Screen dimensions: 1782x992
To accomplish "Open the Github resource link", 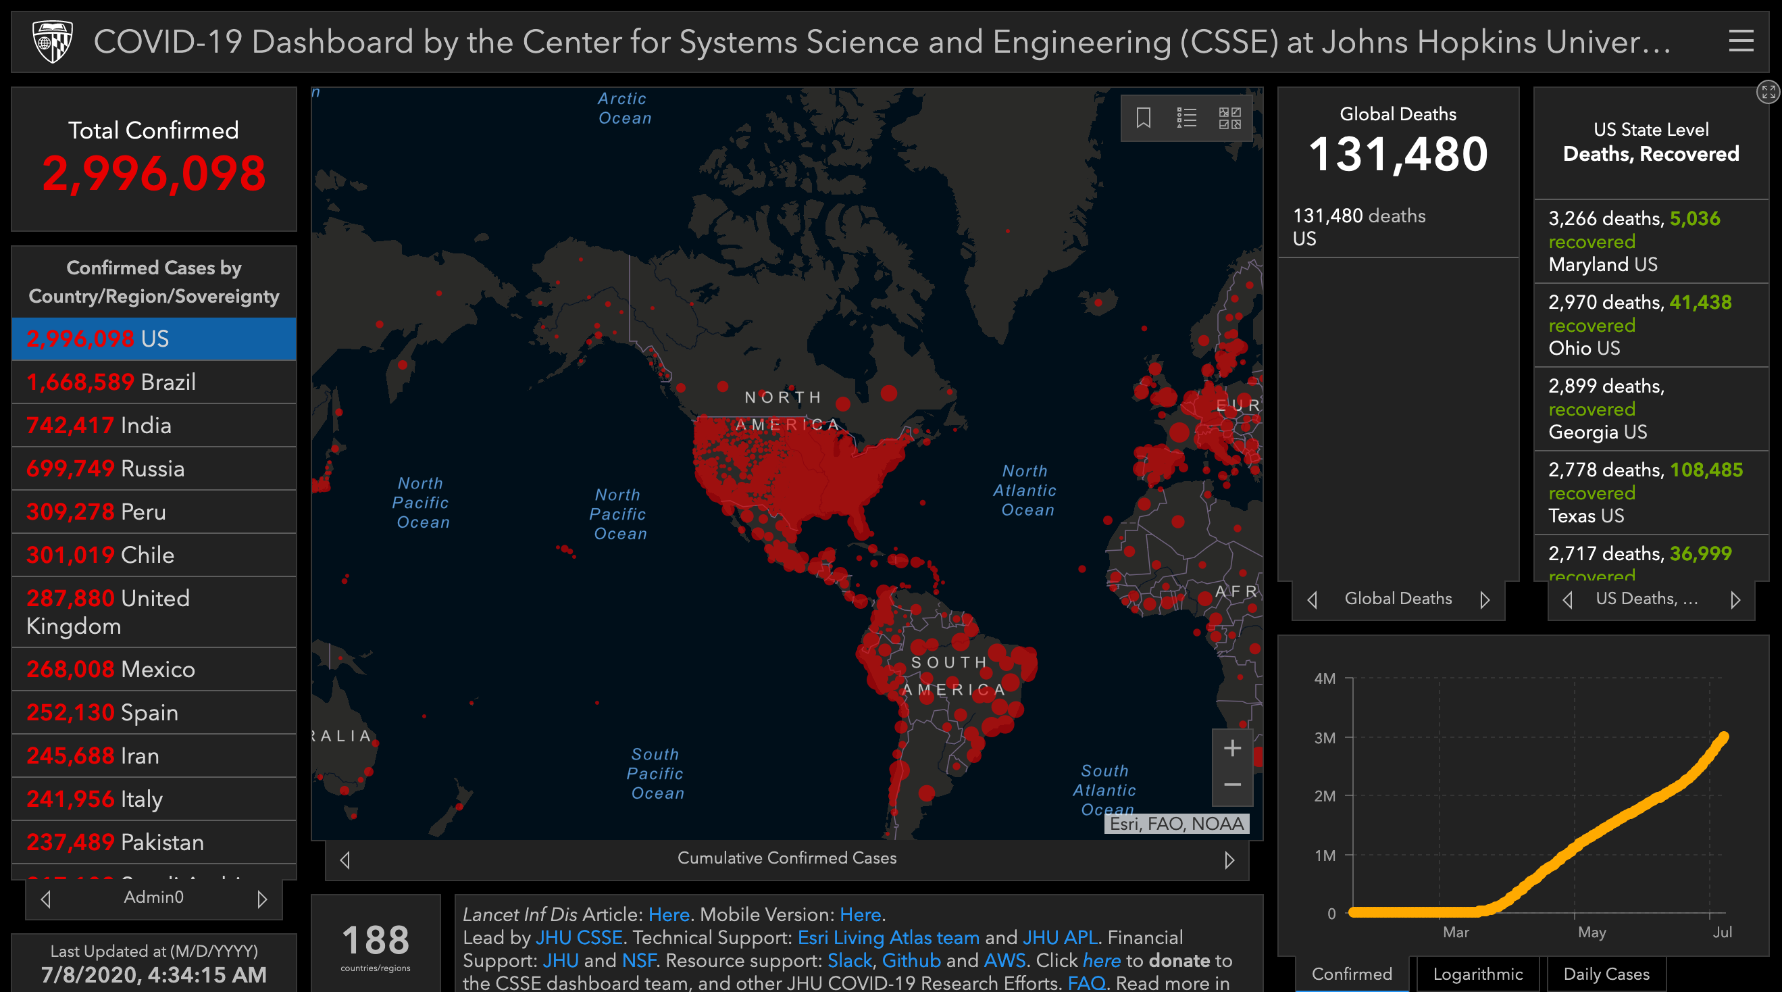I will tap(911, 961).
